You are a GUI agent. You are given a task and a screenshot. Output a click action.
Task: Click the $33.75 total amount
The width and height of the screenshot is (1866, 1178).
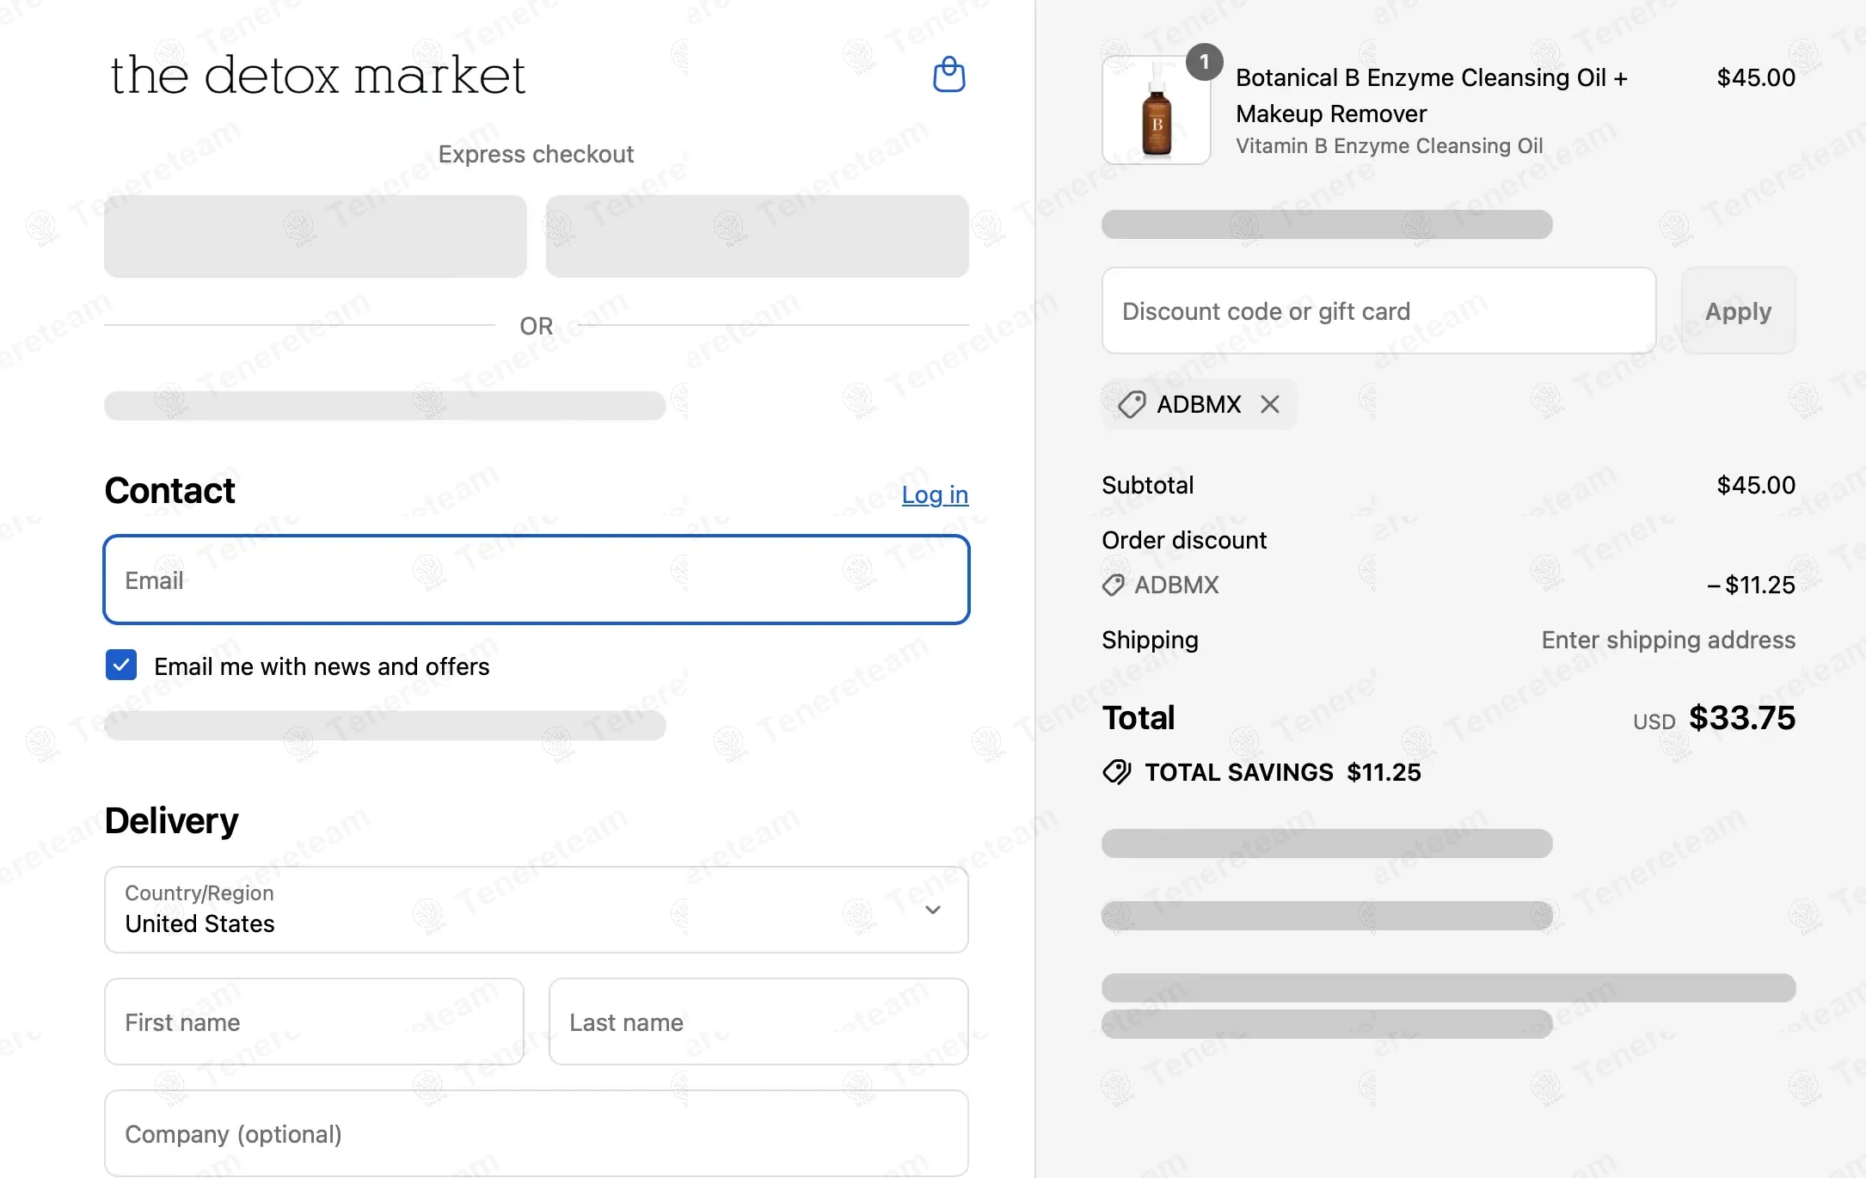[x=1742, y=718]
